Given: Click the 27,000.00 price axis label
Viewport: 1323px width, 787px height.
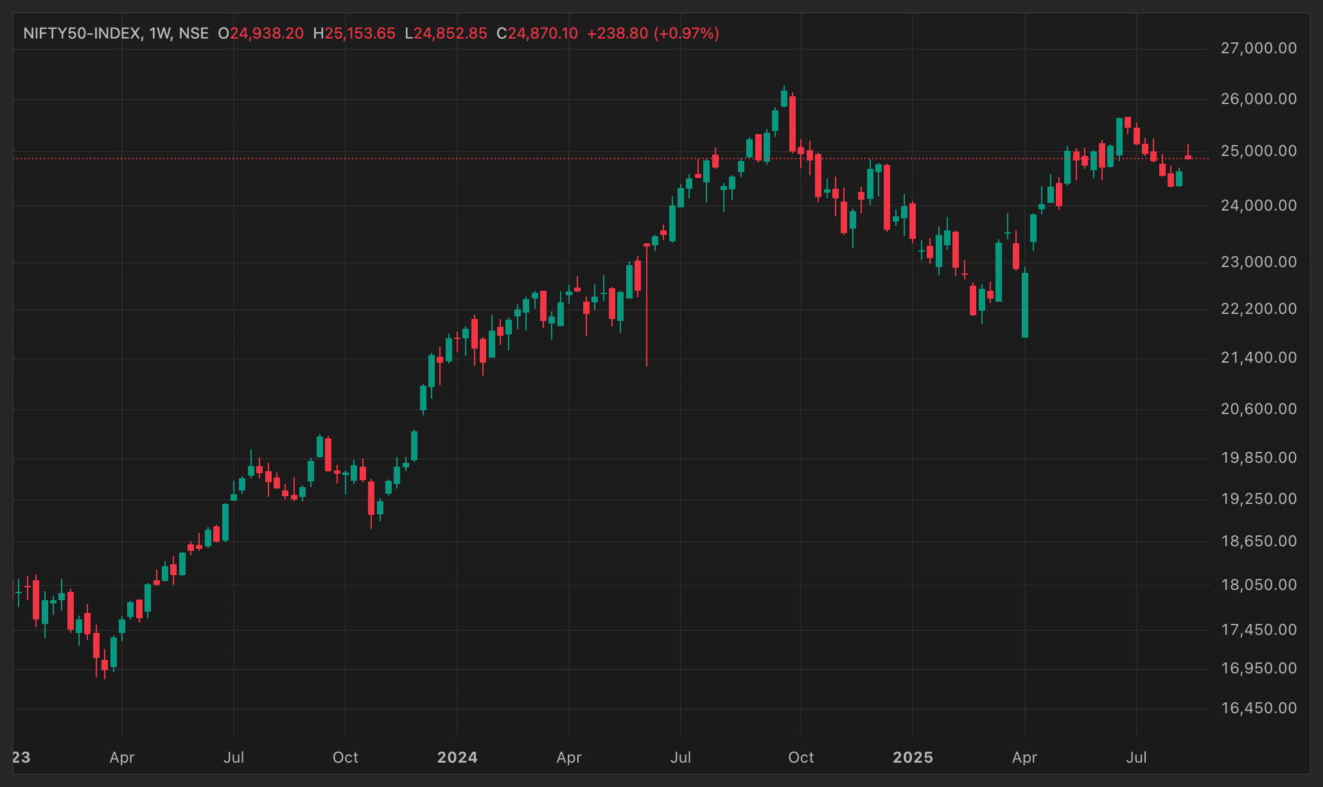Looking at the screenshot, I should 1258,48.
